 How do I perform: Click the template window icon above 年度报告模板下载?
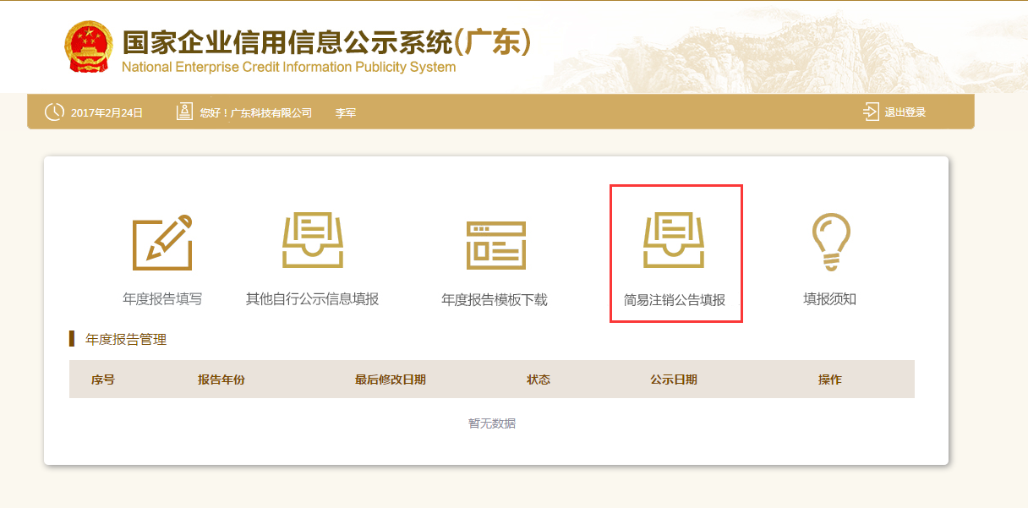[495, 243]
